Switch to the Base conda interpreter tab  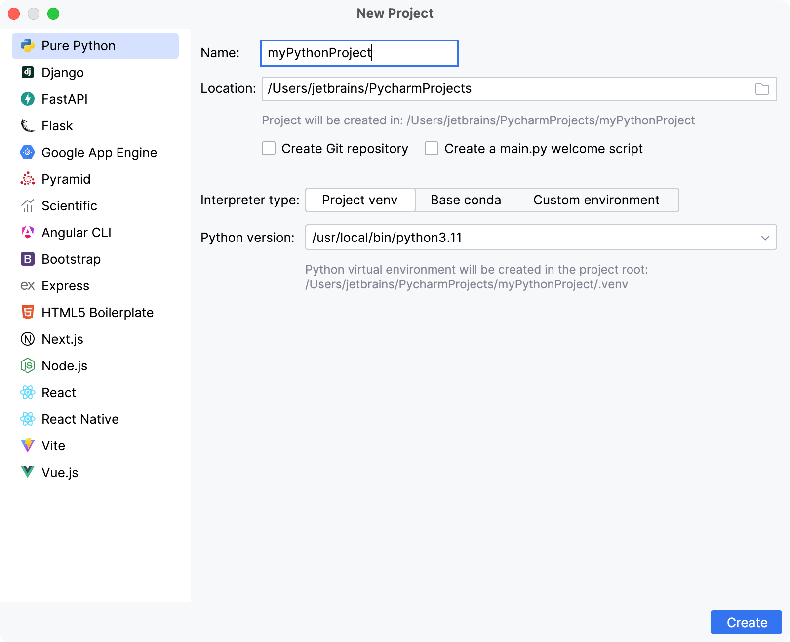pos(466,200)
